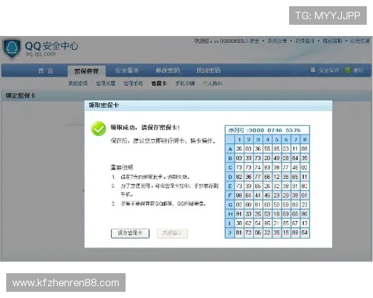Click the 安全知识 book icon
Viewport: 373px width, 298px height.
click(313, 70)
